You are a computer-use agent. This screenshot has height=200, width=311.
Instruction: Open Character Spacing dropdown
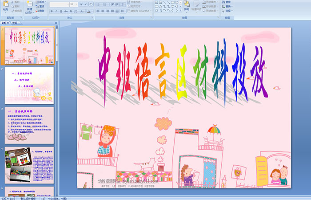click(76, 11)
